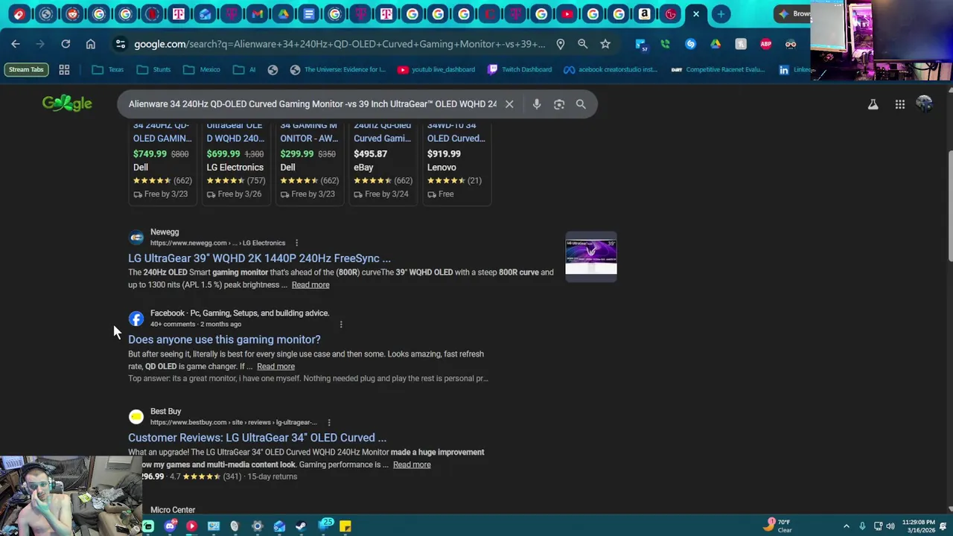
Task: Open the green phone extension icon
Action: (665, 44)
